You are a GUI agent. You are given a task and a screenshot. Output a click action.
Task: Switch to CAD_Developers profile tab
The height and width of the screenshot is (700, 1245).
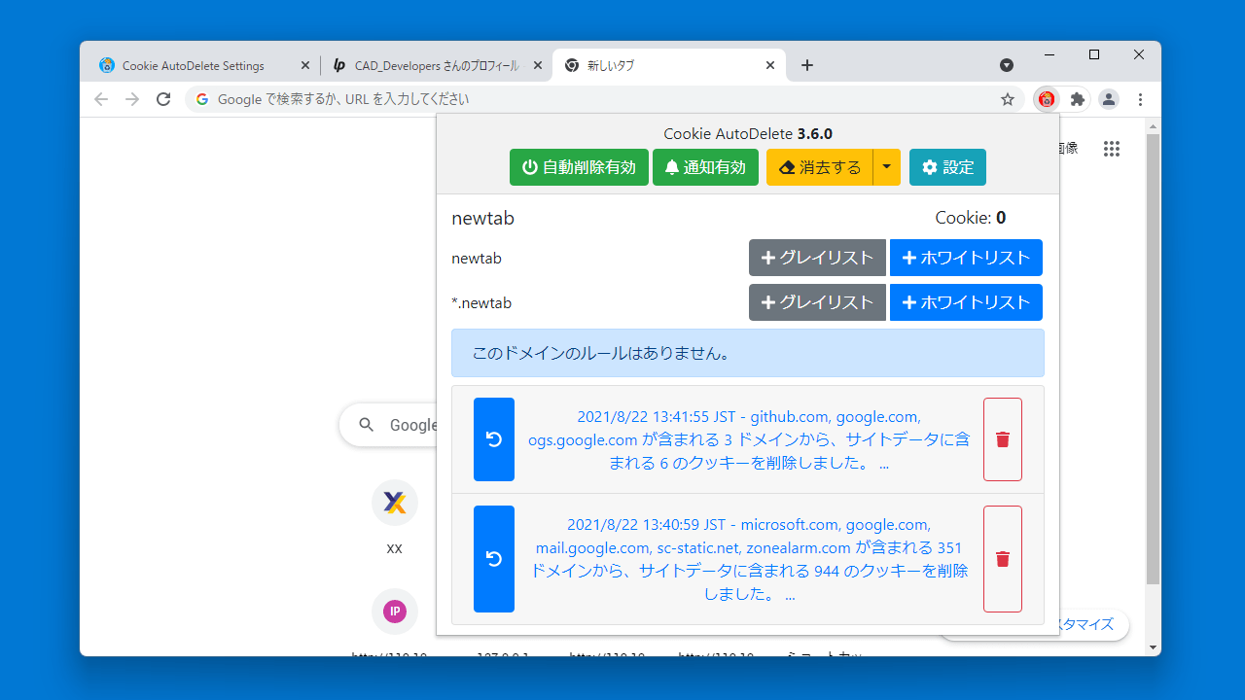(436, 65)
